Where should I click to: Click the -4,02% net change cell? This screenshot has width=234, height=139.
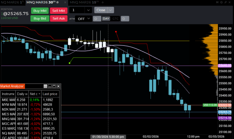35,124
